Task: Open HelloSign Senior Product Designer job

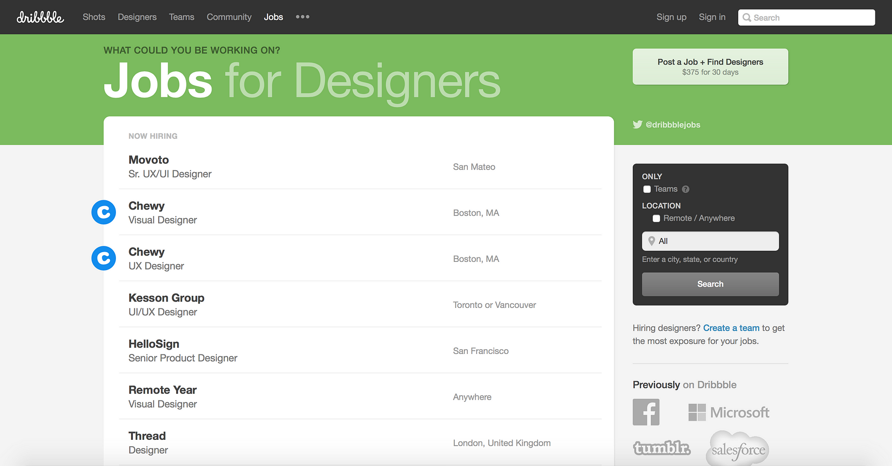Action: click(360, 351)
